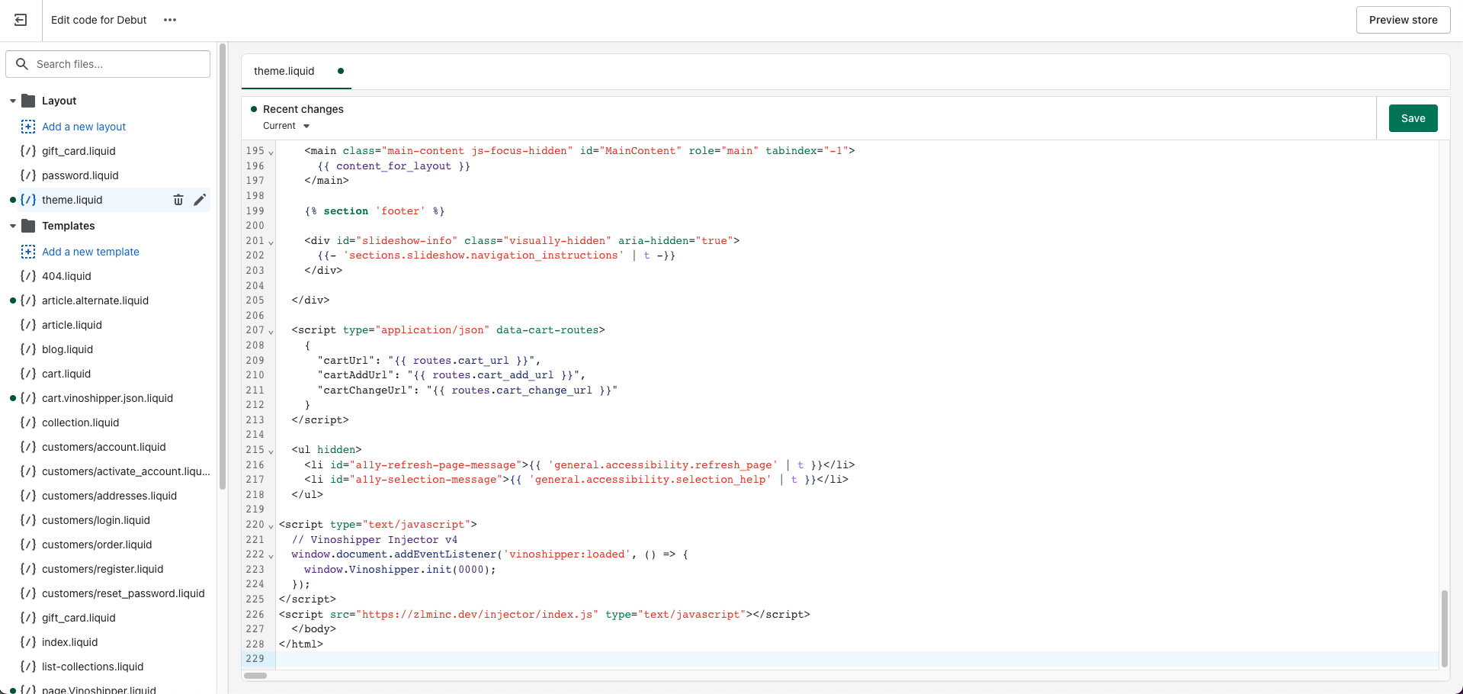Fold code at line 201 arrow
1463x694 pixels.
pyautogui.click(x=271, y=243)
